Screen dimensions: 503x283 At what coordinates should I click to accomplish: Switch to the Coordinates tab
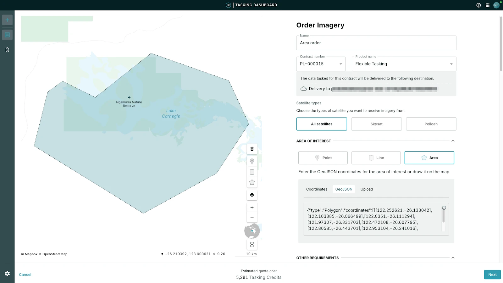coord(317,189)
